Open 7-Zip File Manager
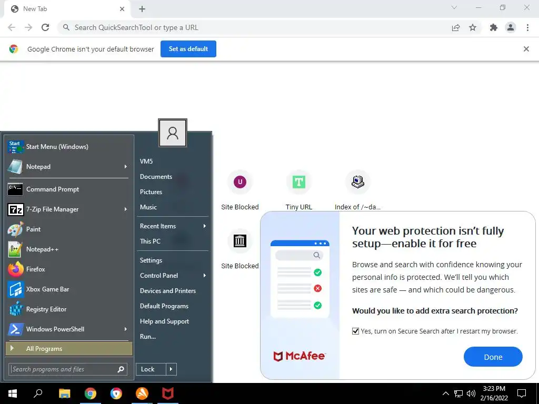 tap(68, 209)
